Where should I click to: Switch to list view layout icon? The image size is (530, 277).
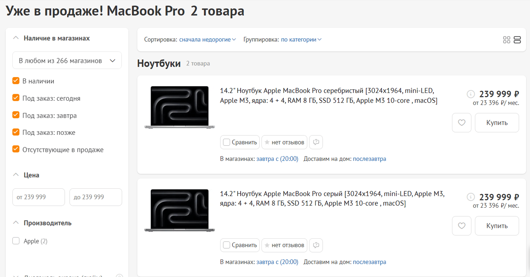517,40
